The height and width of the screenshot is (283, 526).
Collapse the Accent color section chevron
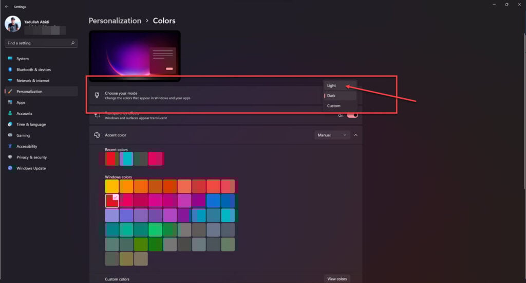click(355, 135)
